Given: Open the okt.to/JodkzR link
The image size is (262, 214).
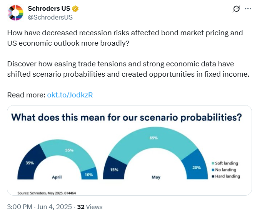Looking at the screenshot, I should tap(70, 95).
